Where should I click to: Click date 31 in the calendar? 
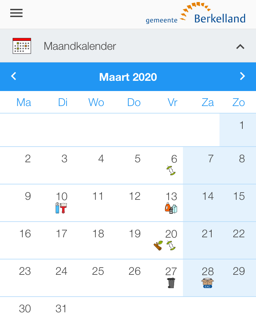coord(61,309)
